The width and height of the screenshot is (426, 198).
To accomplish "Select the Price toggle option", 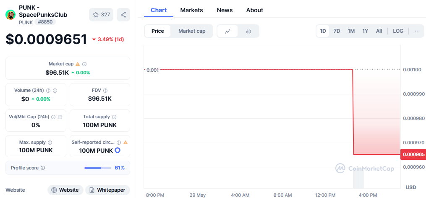I will point(158,31).
